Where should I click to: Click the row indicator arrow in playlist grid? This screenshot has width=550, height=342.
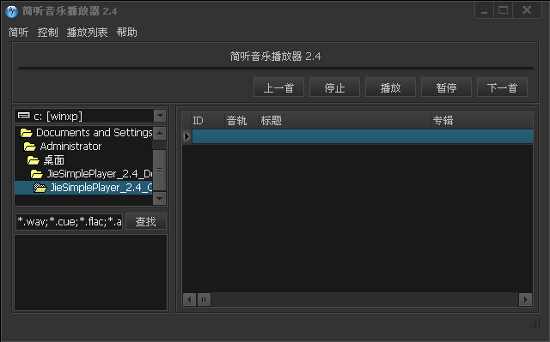[186, 136]
